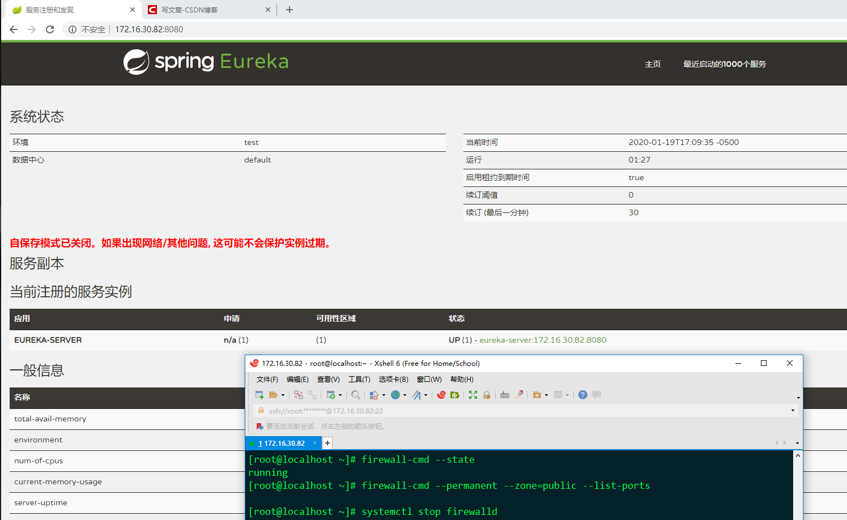847x520 pixels.
Task: Click the color scheme icon in Xshell
Action: pyautogui.click(x=374, y=395)
